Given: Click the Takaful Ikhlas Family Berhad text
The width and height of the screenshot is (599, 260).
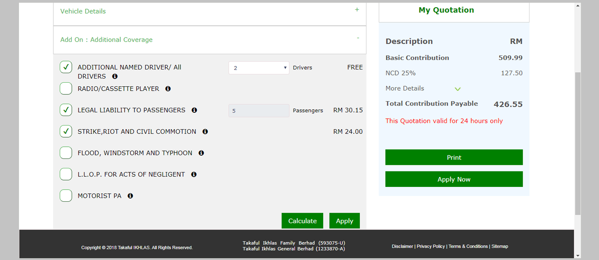Looking at the screenshot, I should coord(294,243).
